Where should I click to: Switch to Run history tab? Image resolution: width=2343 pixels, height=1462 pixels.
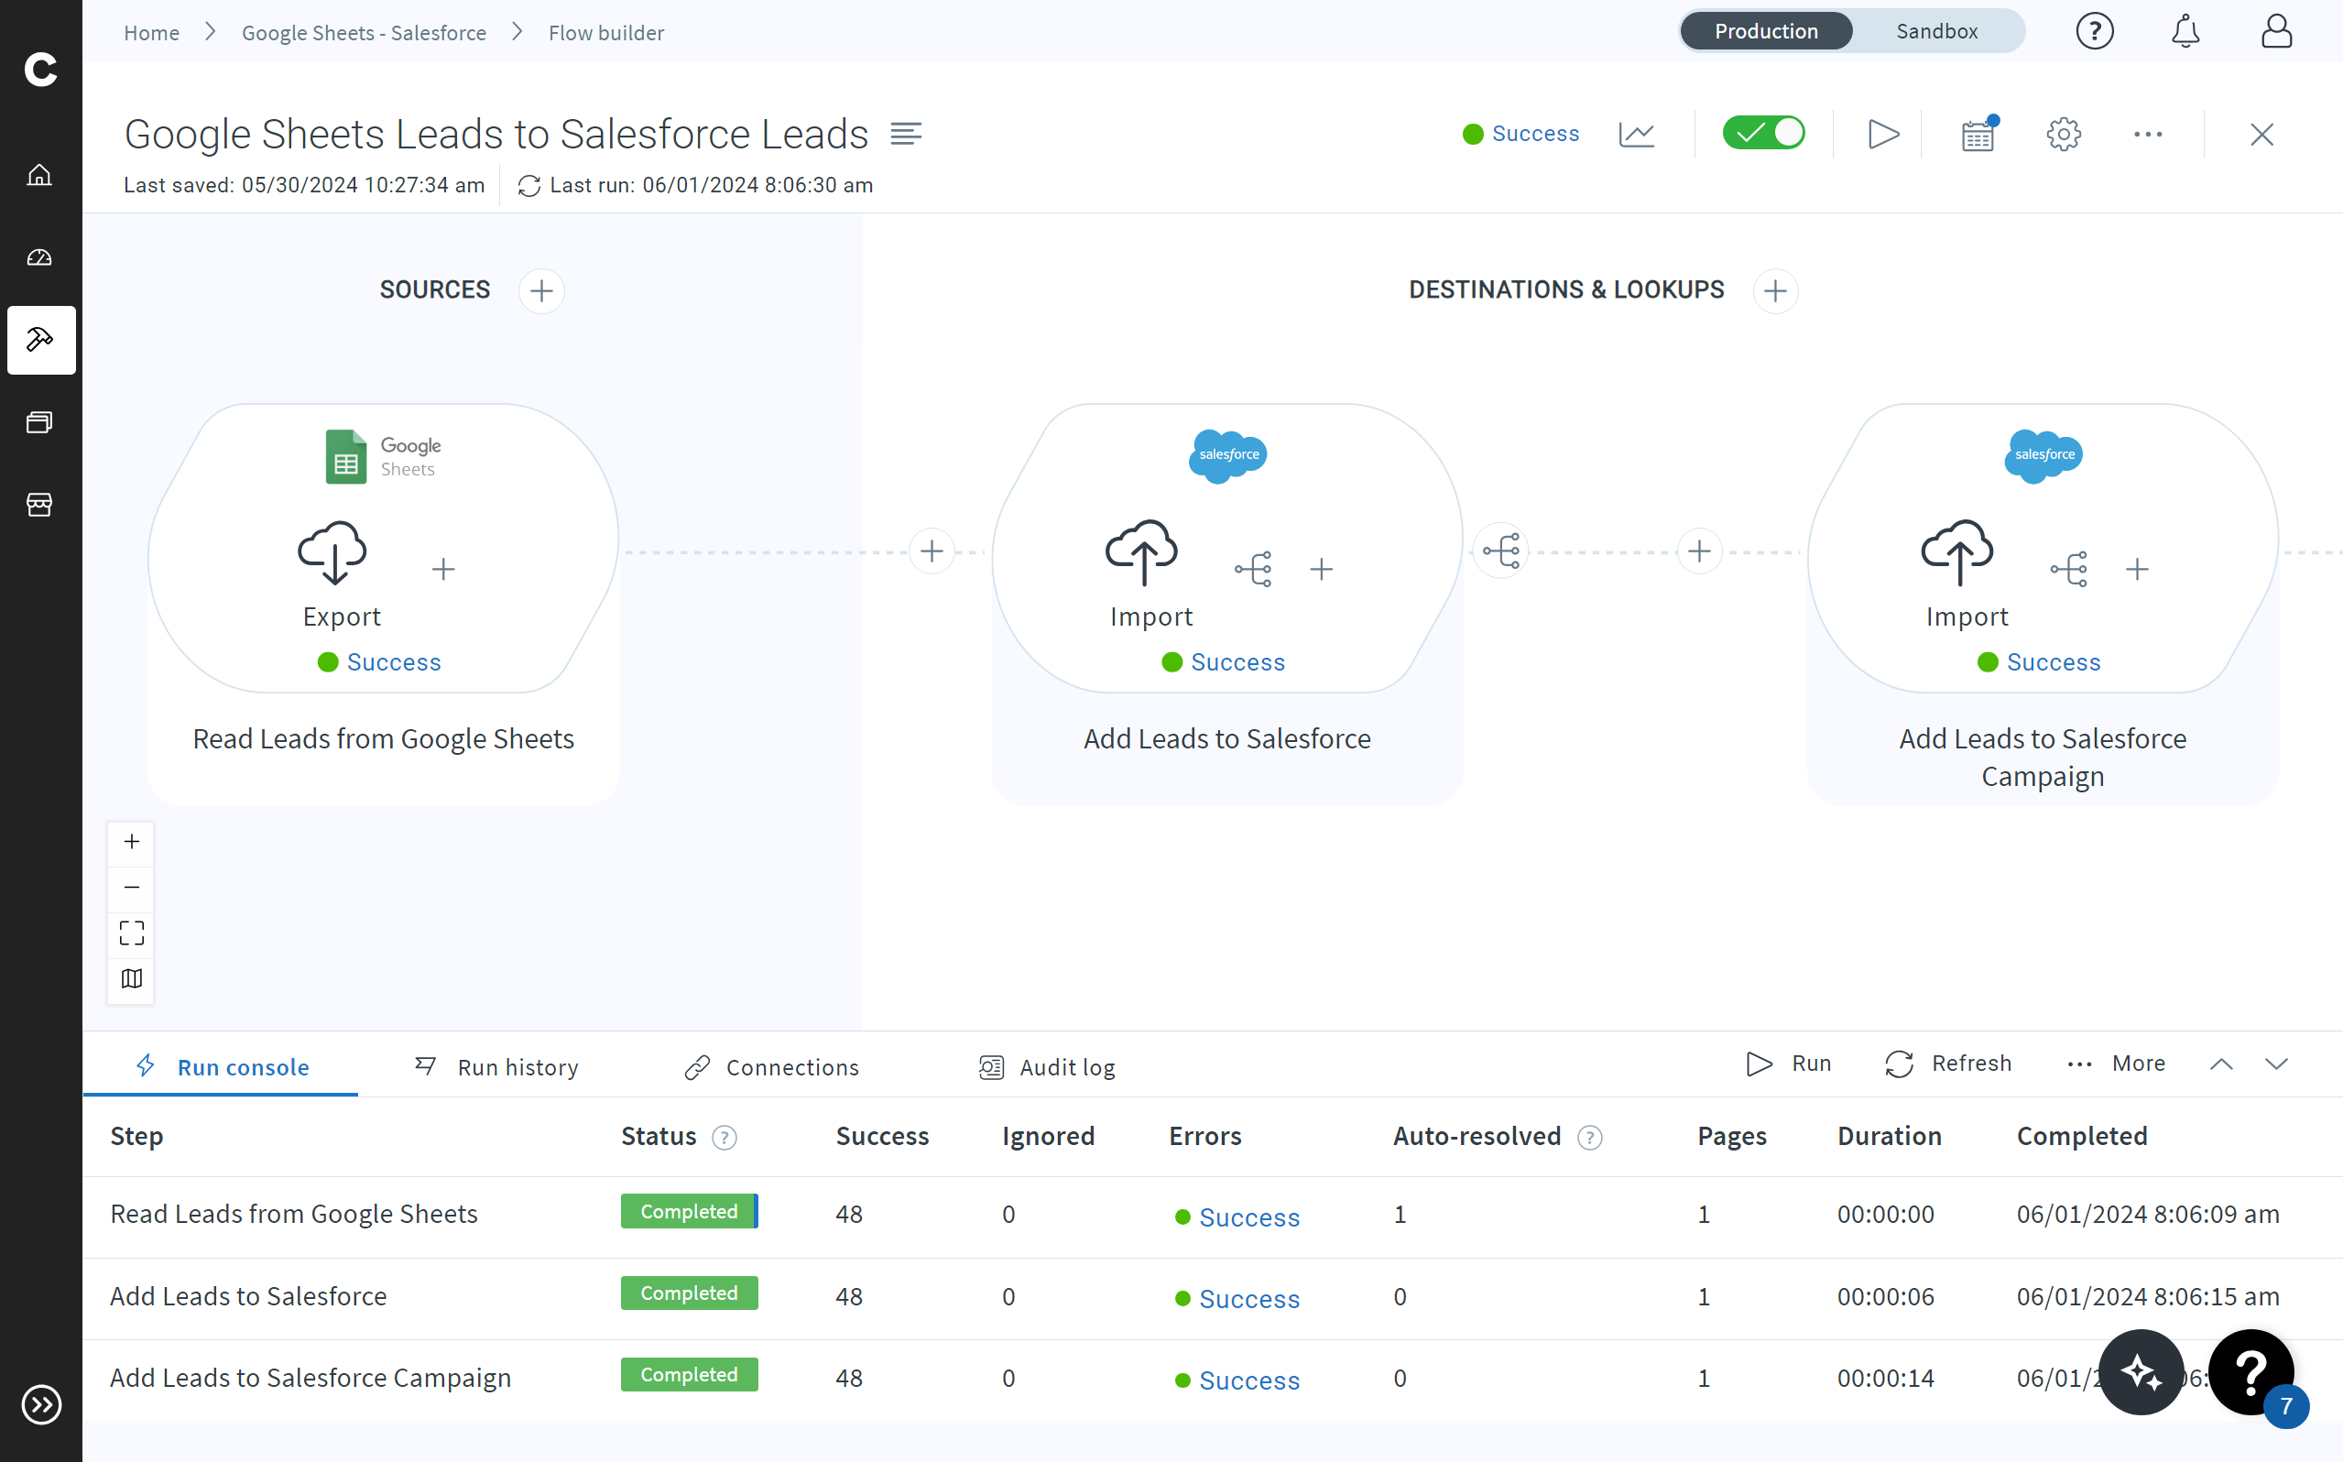pos(496,1066)
